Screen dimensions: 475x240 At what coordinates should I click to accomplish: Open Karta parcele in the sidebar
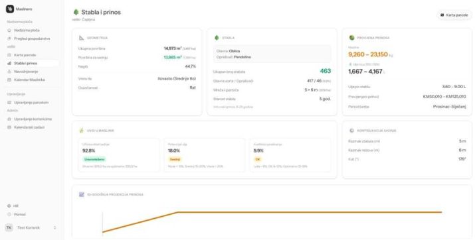pos(25,55)
